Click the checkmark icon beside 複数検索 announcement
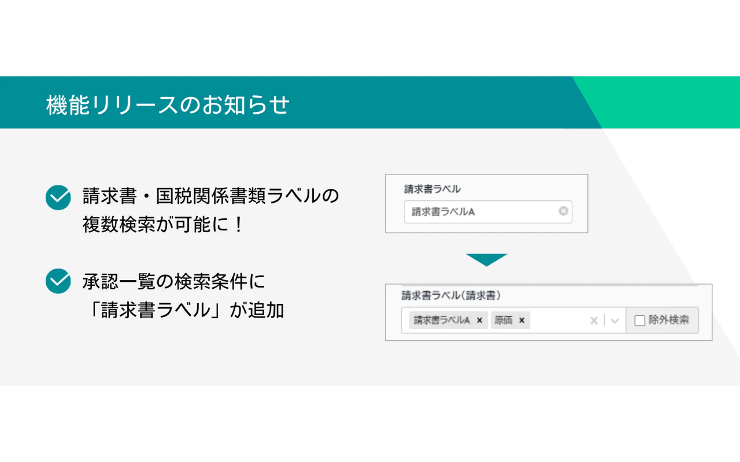Image resolution: width=740 pixels, height=462 pixels. pyautogui.click(x=58, y=198)
